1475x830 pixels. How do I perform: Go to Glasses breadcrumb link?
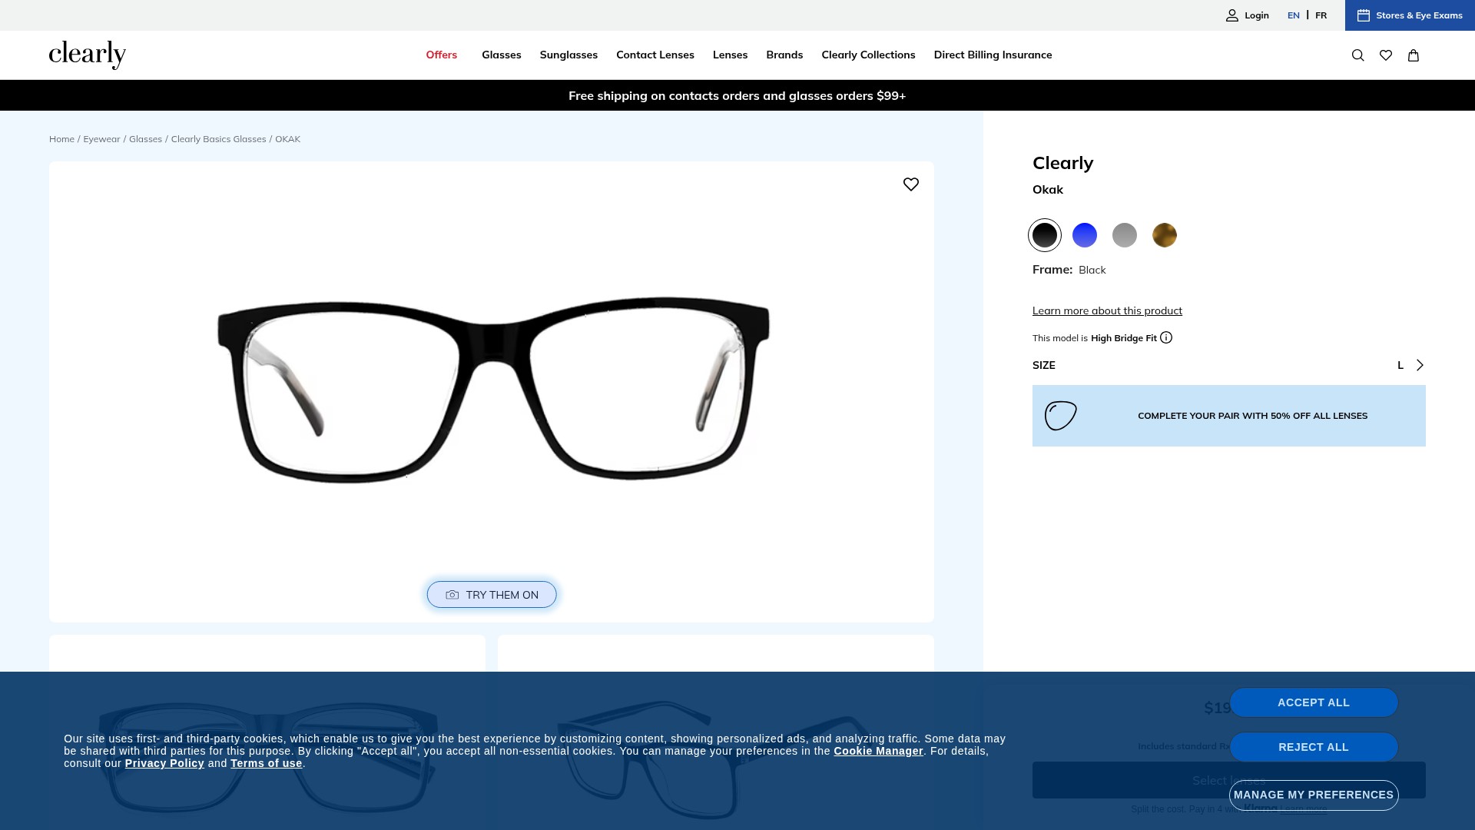pyautogui.click(x=145, y=139)
